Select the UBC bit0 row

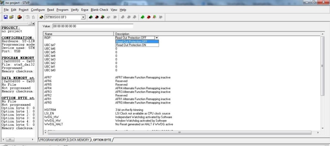[50, 70]
